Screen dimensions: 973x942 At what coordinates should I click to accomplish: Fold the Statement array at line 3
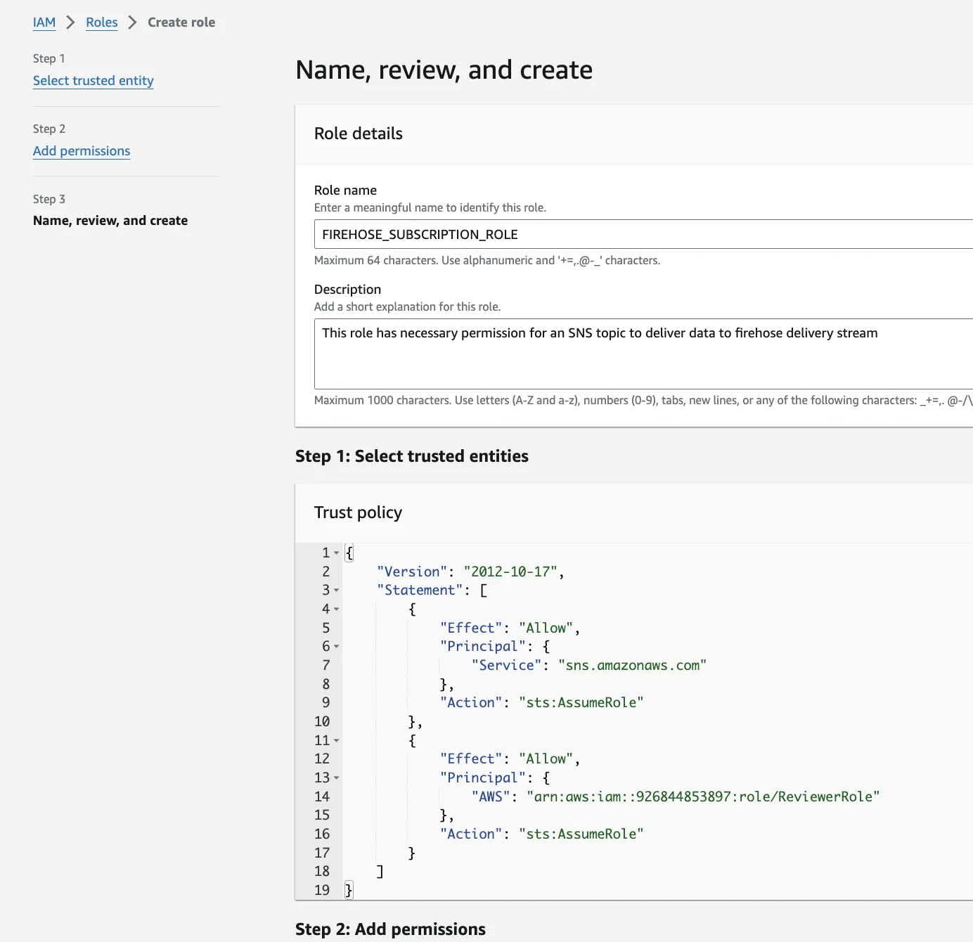[x=337, y=591]
